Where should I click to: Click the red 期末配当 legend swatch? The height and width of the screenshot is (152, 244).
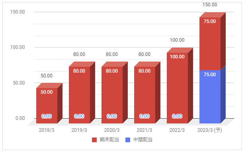click(94, 140)
